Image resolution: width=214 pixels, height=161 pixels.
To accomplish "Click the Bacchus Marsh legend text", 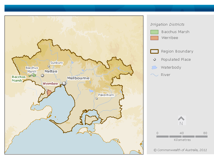I will click(175, 32).
